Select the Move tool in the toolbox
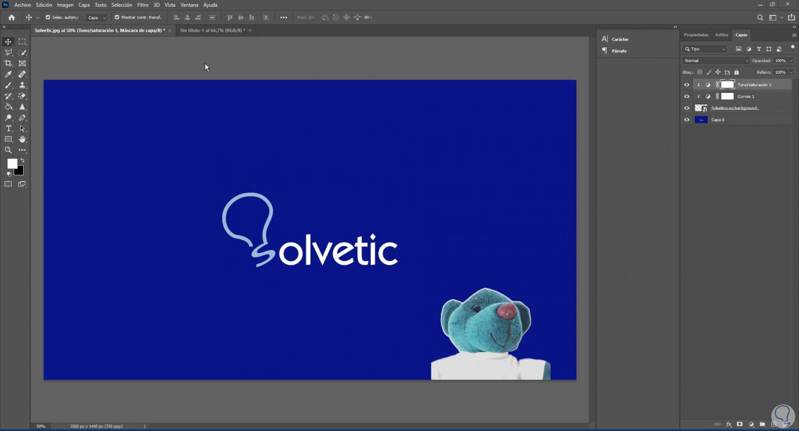Screen dimensions: 799x431 (8, 42)
